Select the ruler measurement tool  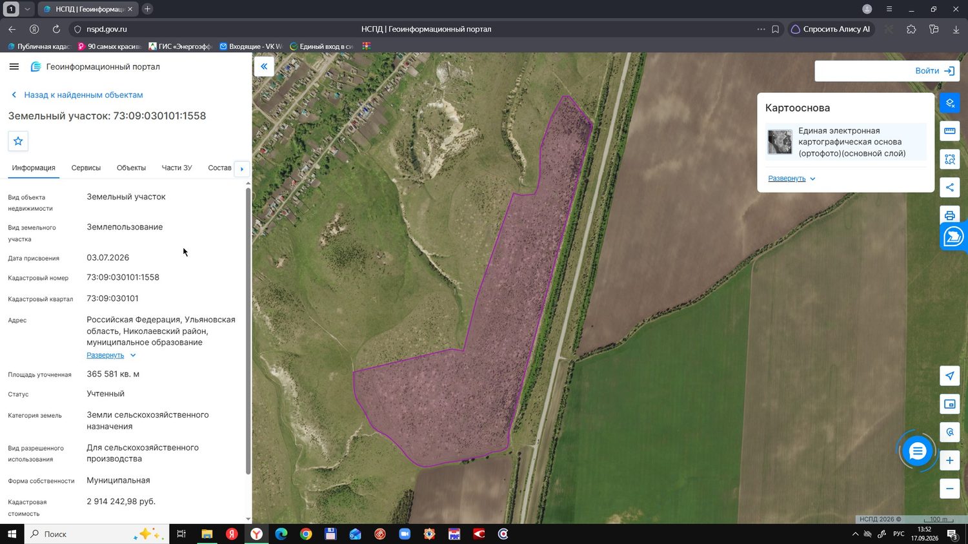(949, 131)
